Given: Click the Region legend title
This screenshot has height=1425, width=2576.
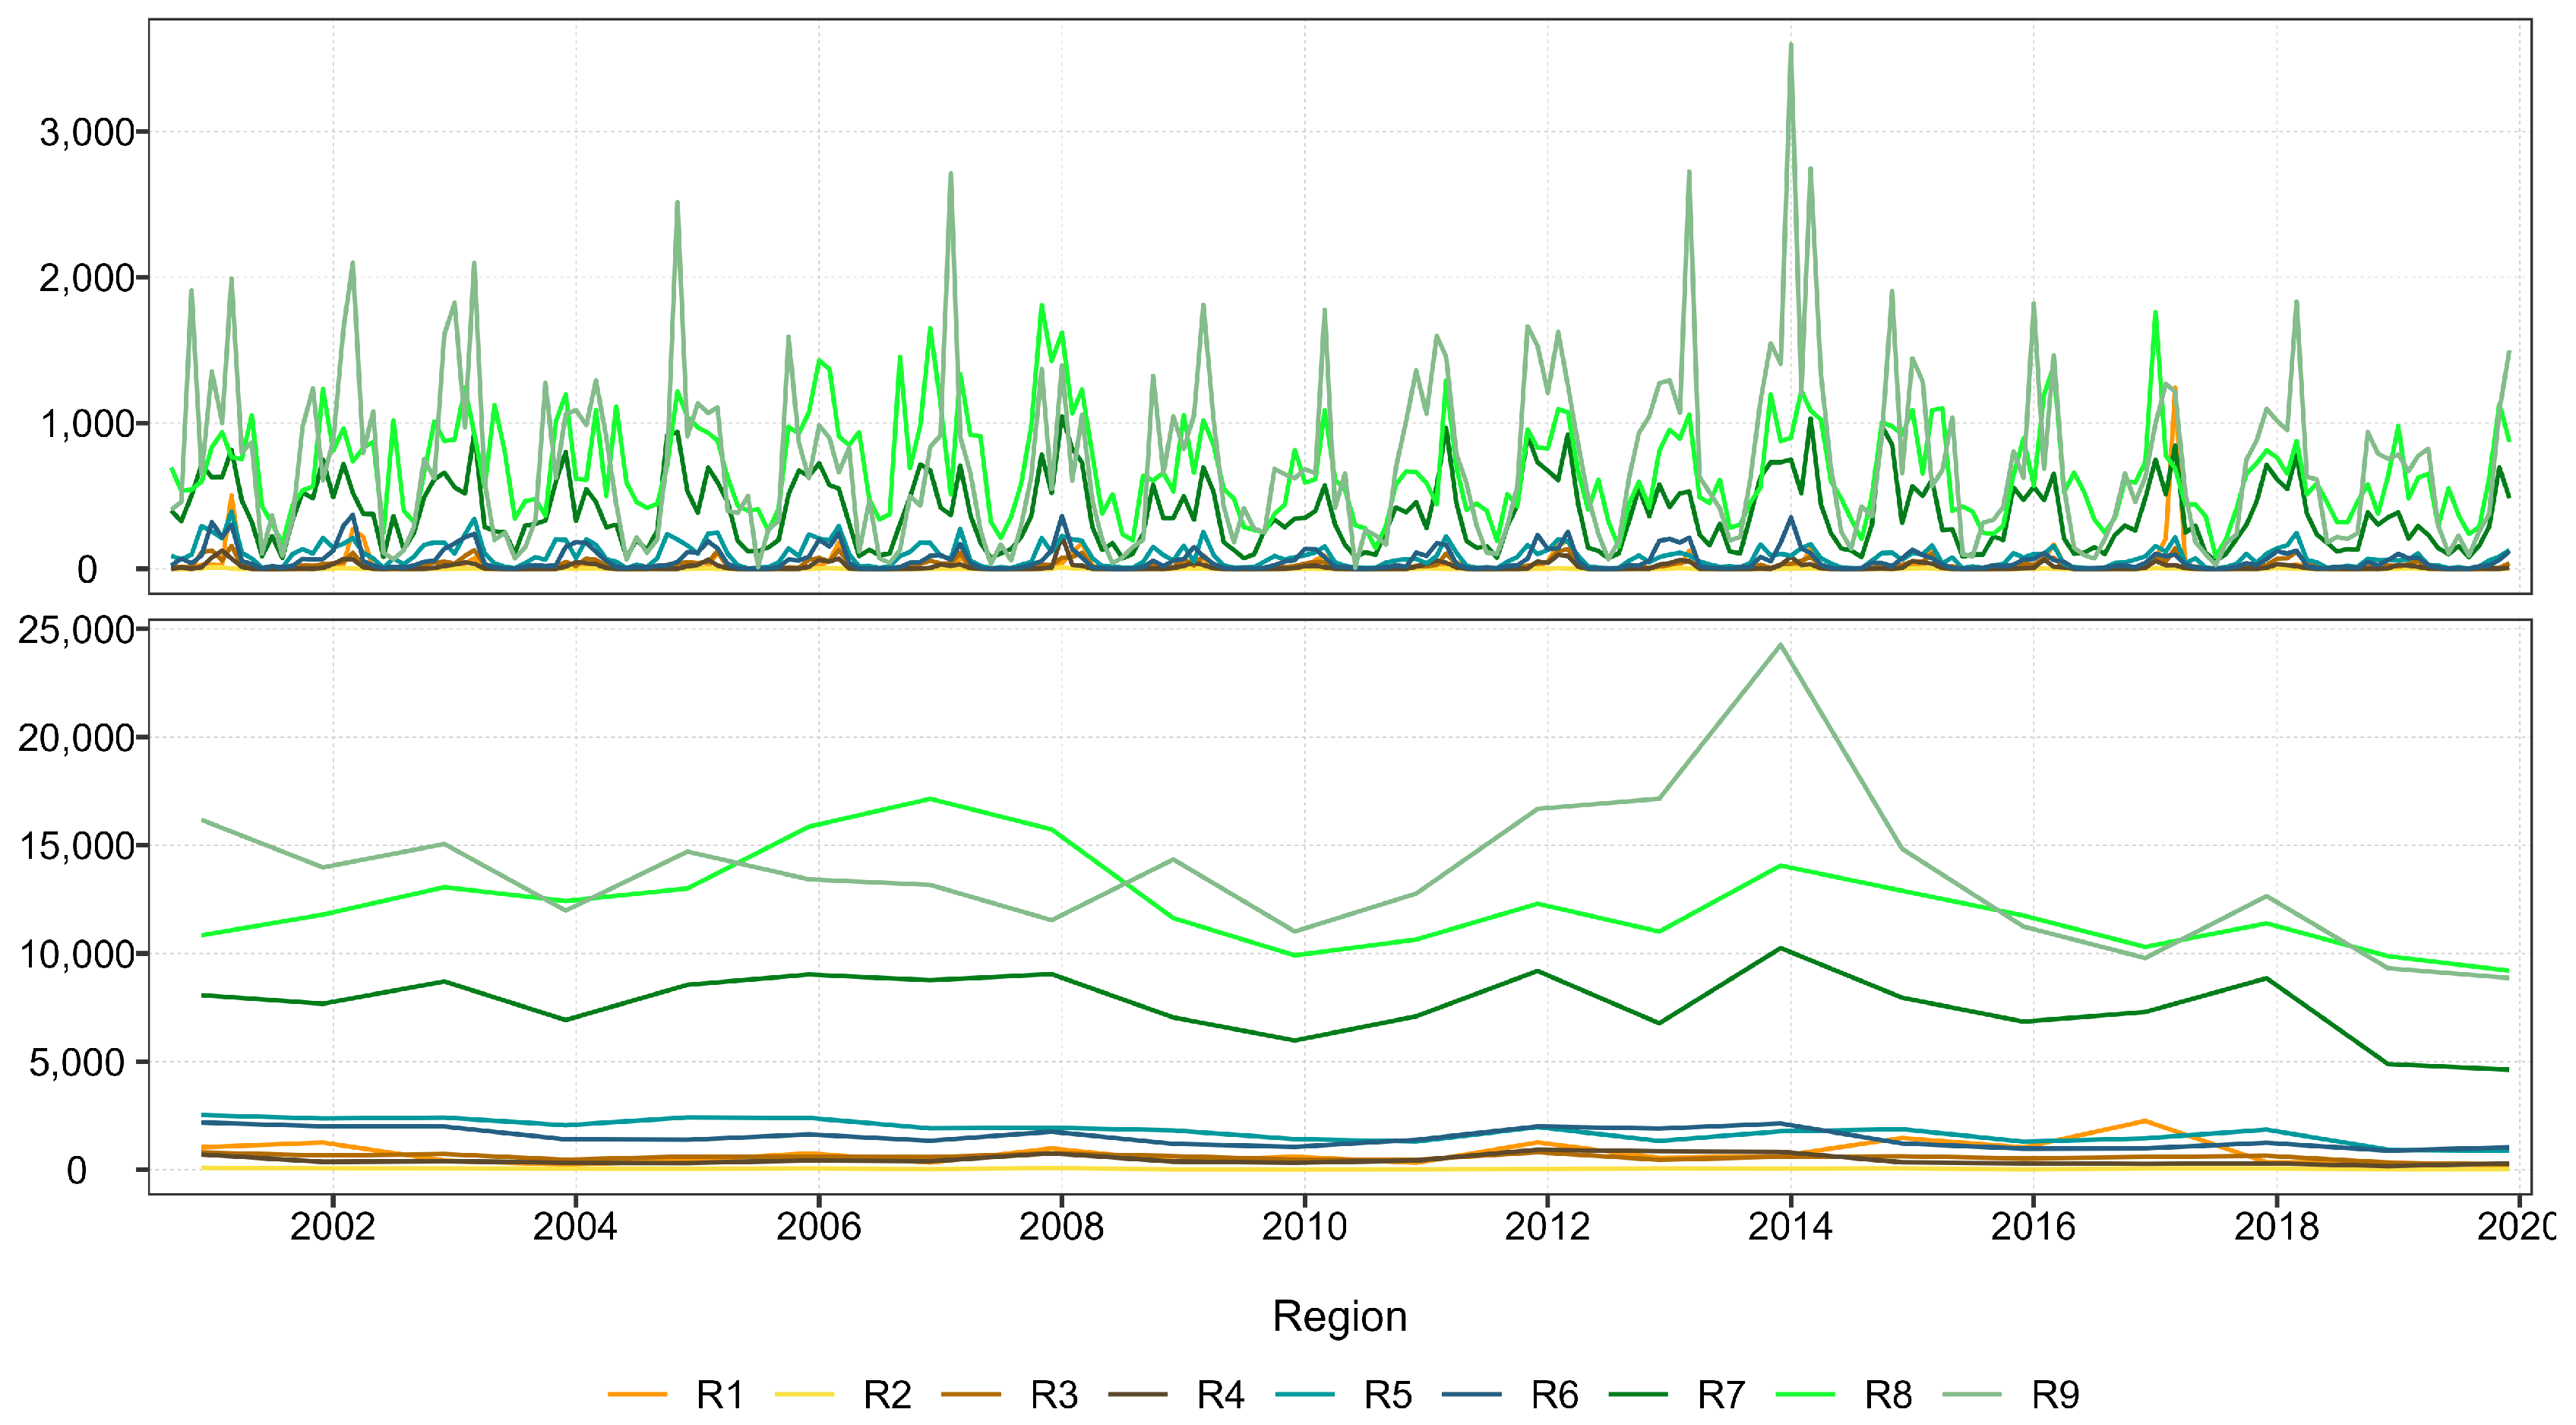Looking at the screenshot, I should [1339, 1316].
